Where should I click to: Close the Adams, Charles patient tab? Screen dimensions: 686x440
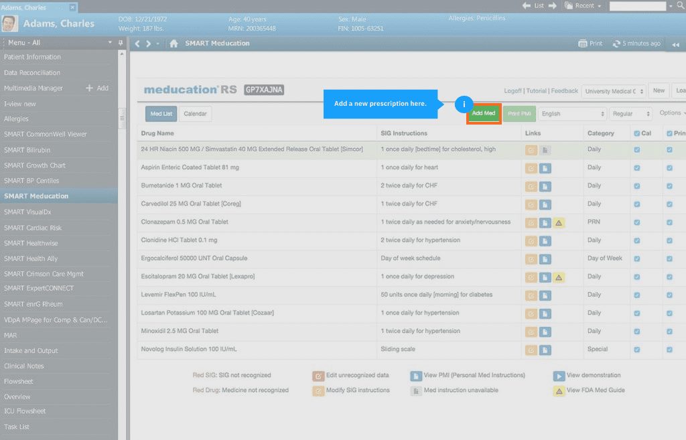(x=72, y=7)
